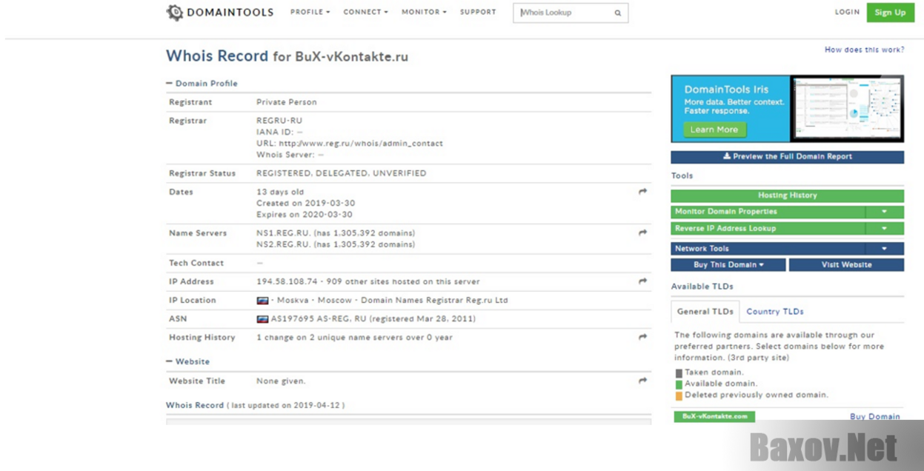Click the registrar URL text
The width and height of the screenshot is (924, 471).
(350, 144)
